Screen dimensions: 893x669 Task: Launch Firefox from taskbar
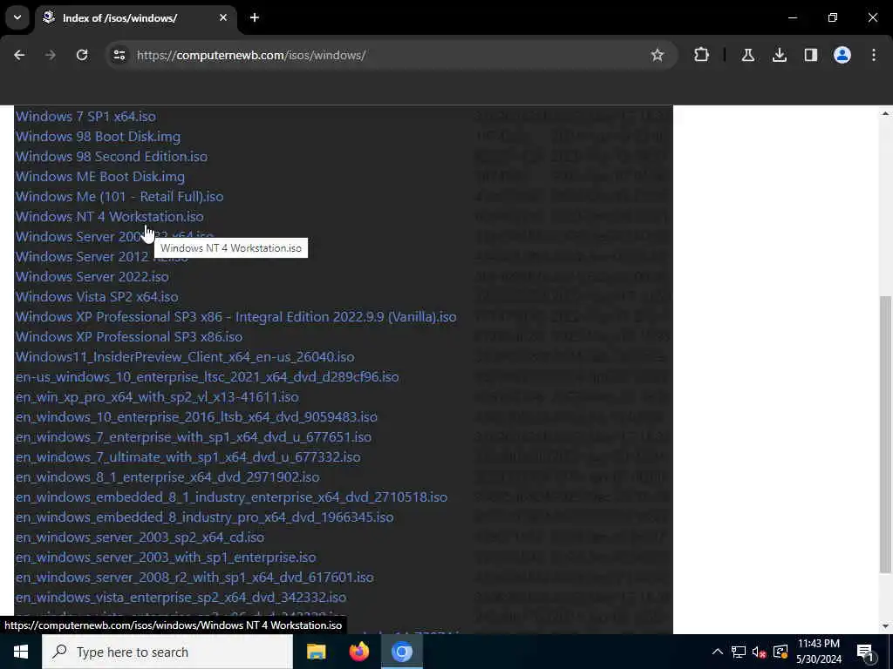coord(358,652)
